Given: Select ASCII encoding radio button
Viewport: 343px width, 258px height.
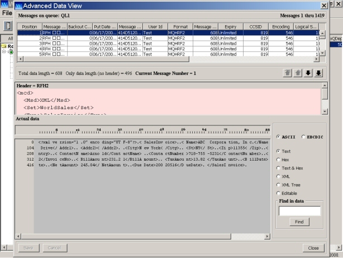Looking at the screenshot, I should (x=278, y=137).
